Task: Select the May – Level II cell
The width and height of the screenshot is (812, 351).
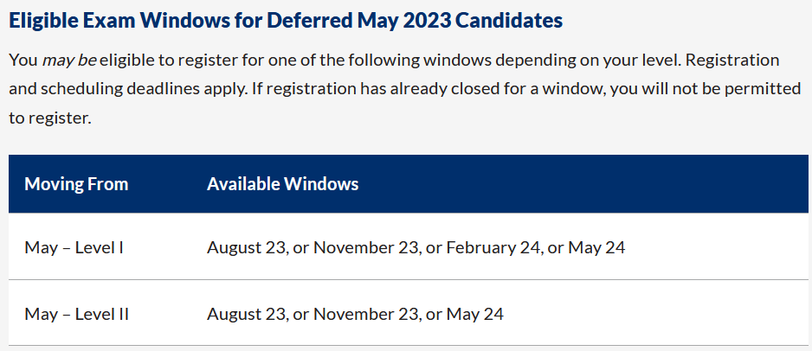Action: point(76,314)
